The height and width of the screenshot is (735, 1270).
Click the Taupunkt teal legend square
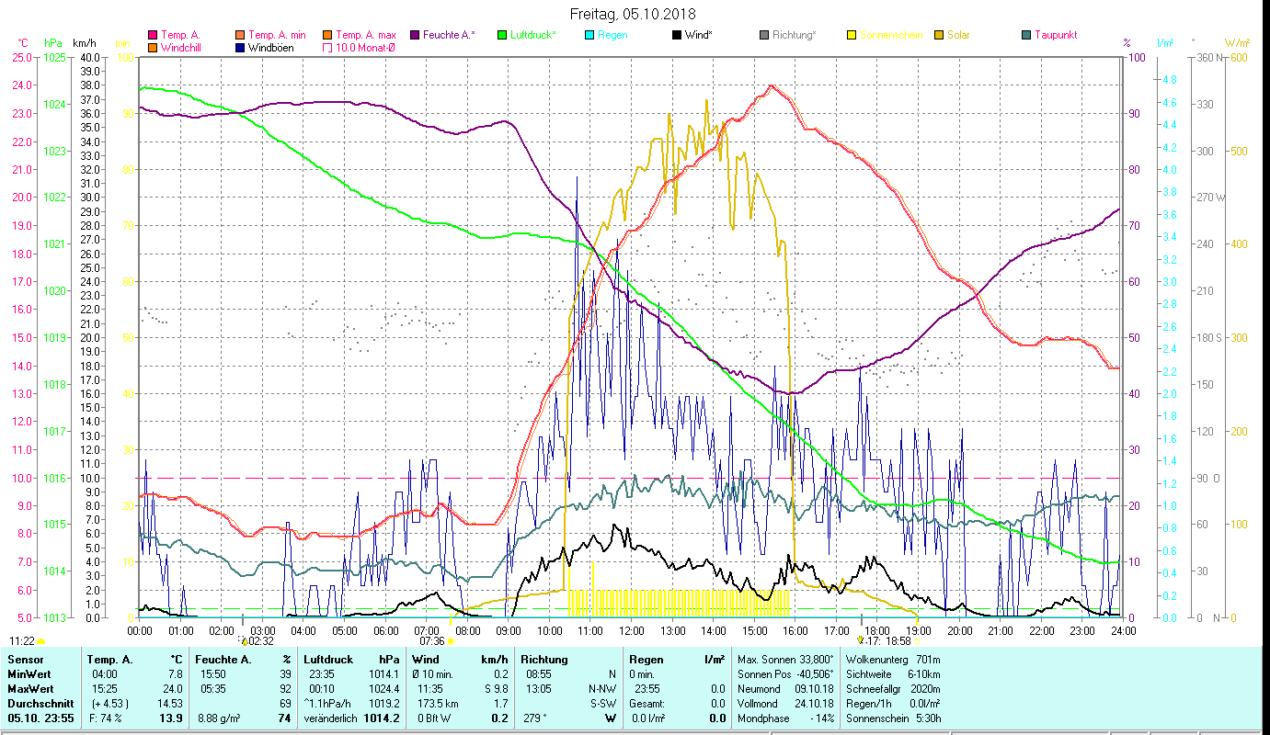point(1026,36)
